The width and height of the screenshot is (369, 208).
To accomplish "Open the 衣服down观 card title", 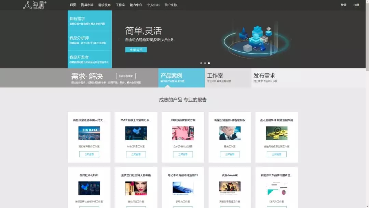I will tap(230, 175).
